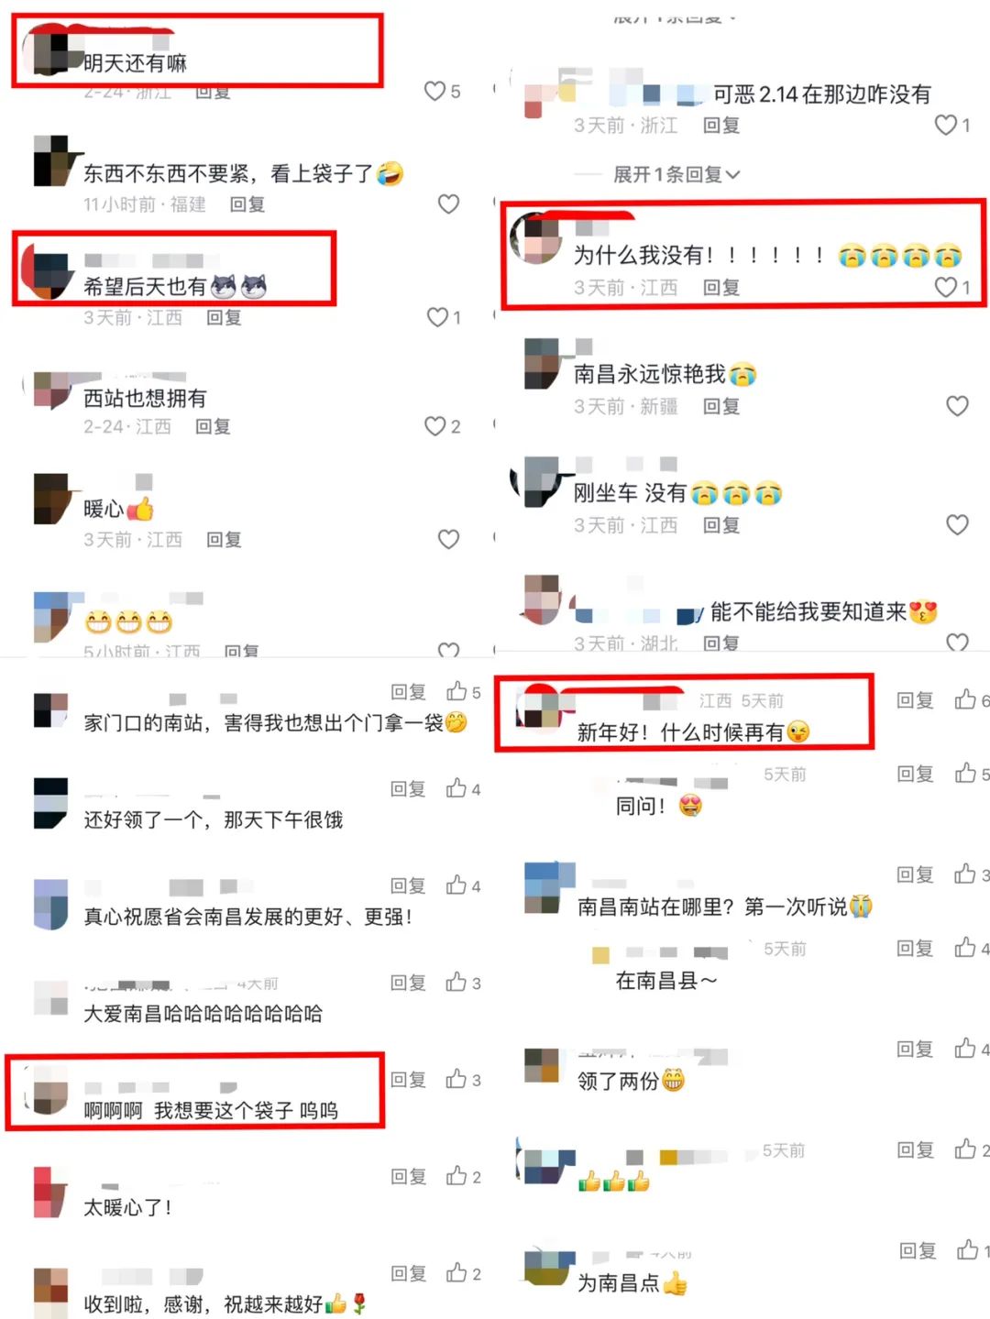
Task: Like the '希望后天也有' comment with the heart
Action: [x=437, y=317]
